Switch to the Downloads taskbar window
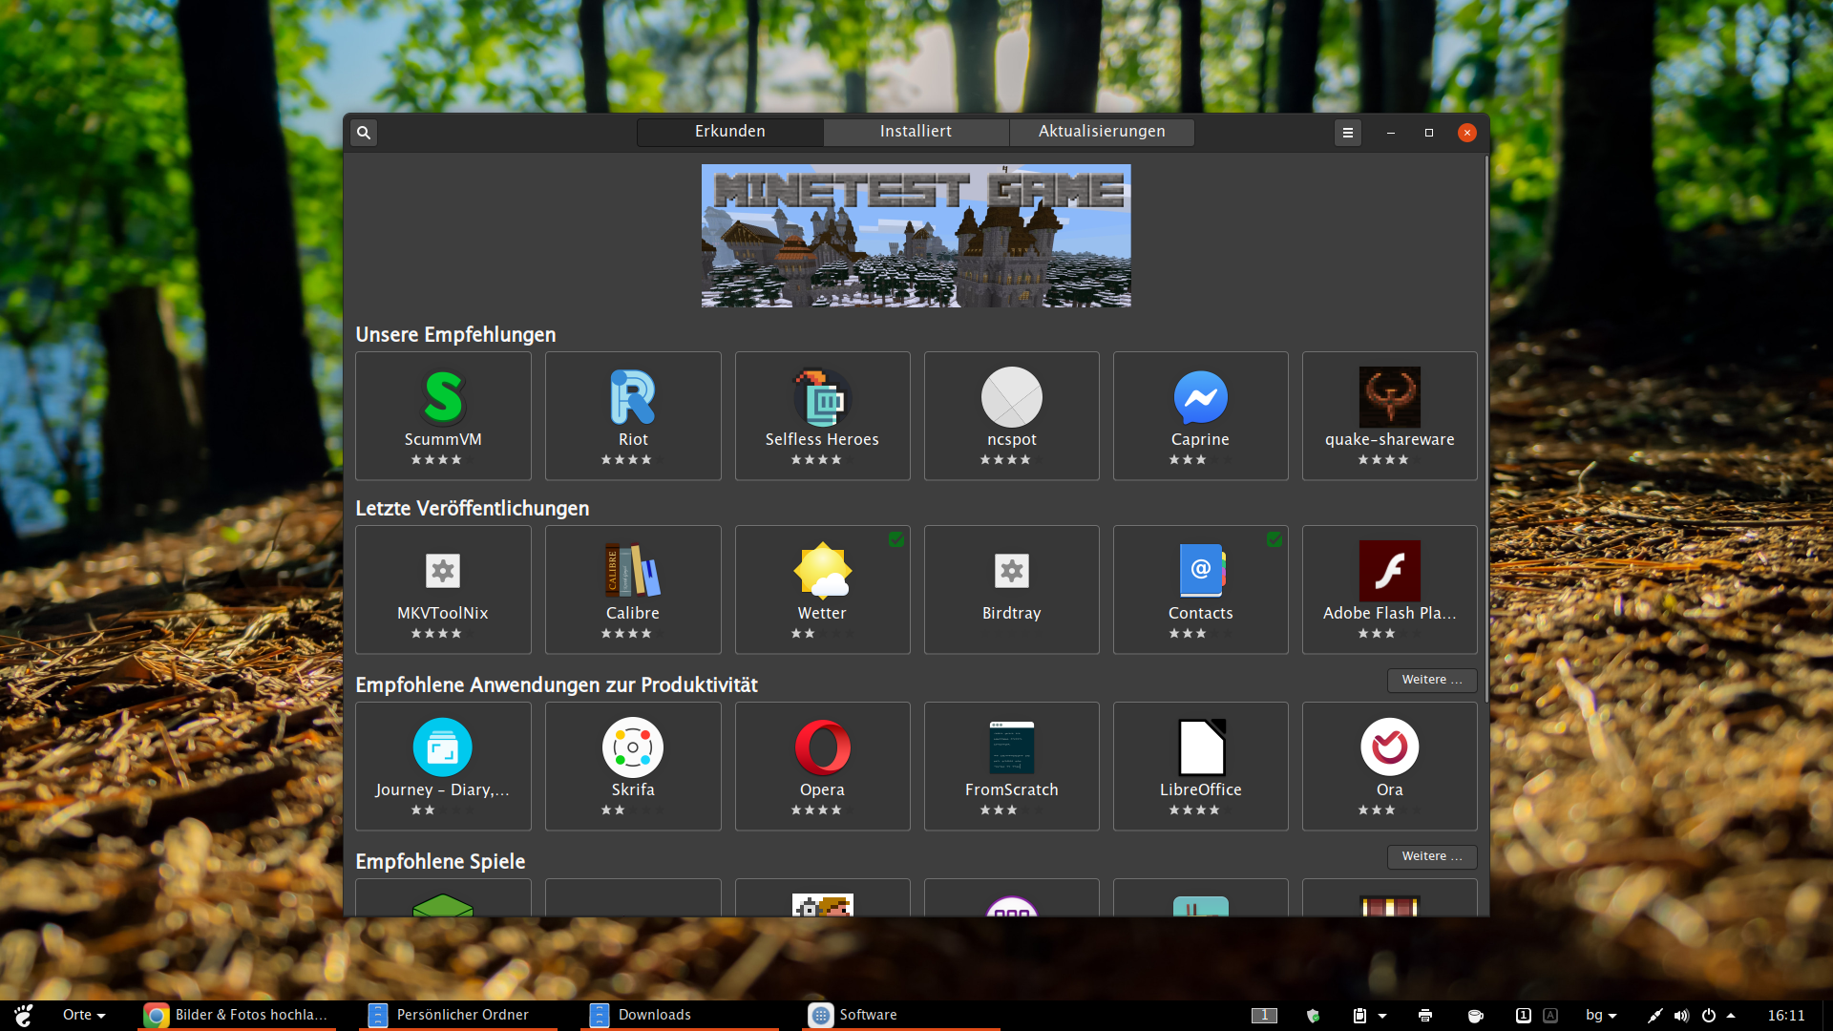This screenshot has width=1833, height=1031. coord(679,1015)
